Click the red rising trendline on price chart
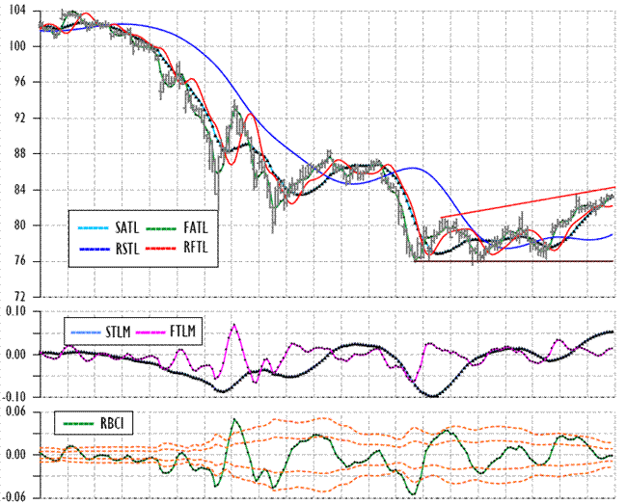 [528, 202]
